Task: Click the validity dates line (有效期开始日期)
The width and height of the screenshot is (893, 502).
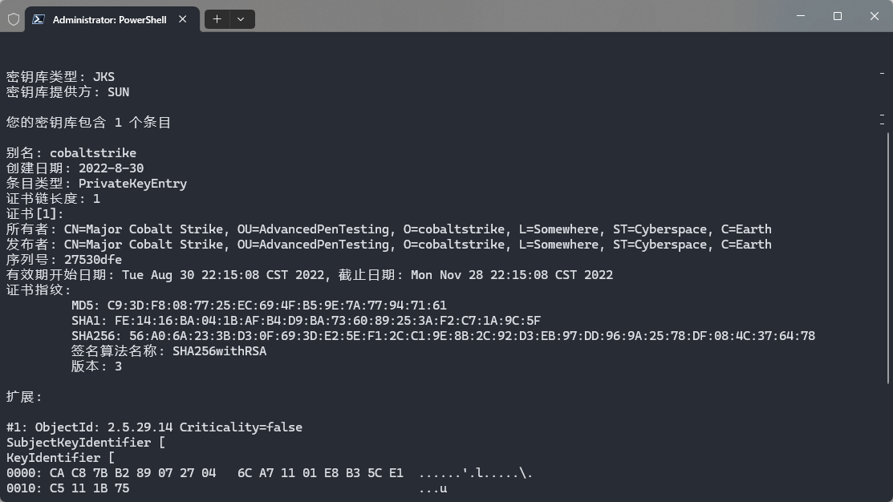Action: (310, 275)
